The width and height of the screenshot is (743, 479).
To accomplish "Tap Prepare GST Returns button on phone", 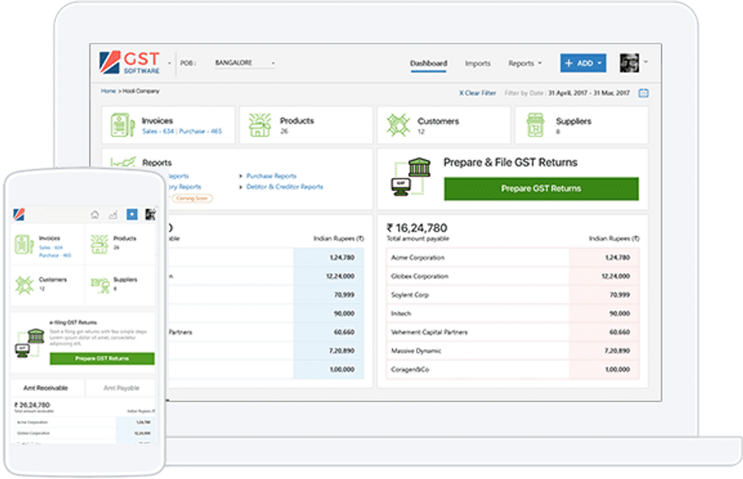I will pos(102,358).
